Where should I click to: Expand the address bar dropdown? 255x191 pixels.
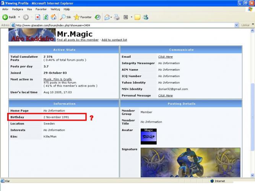(x=237, y=25)
